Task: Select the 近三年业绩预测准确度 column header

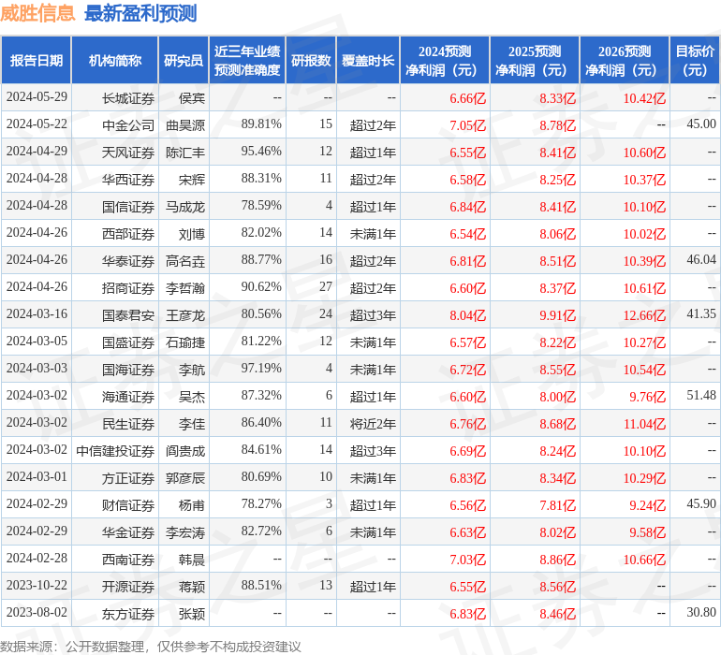Action: pyautogui.click(x=247, y=60)
